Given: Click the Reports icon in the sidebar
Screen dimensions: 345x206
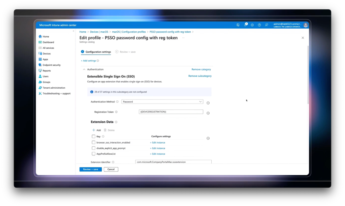Looking at the screenshot, I should (x=40, y=71).
